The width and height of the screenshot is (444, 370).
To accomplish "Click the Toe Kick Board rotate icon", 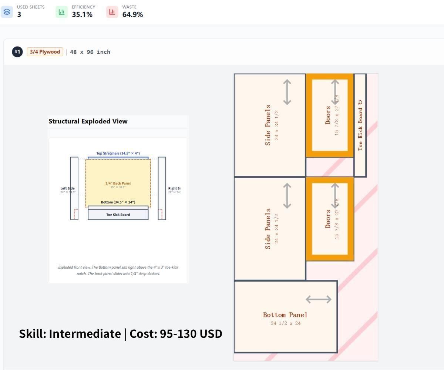I will (360, 102).
